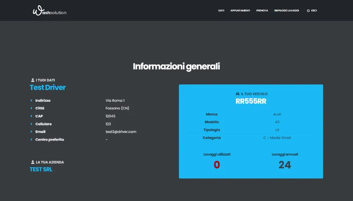Select the Test Driver name heading

[x=48, y=88]
